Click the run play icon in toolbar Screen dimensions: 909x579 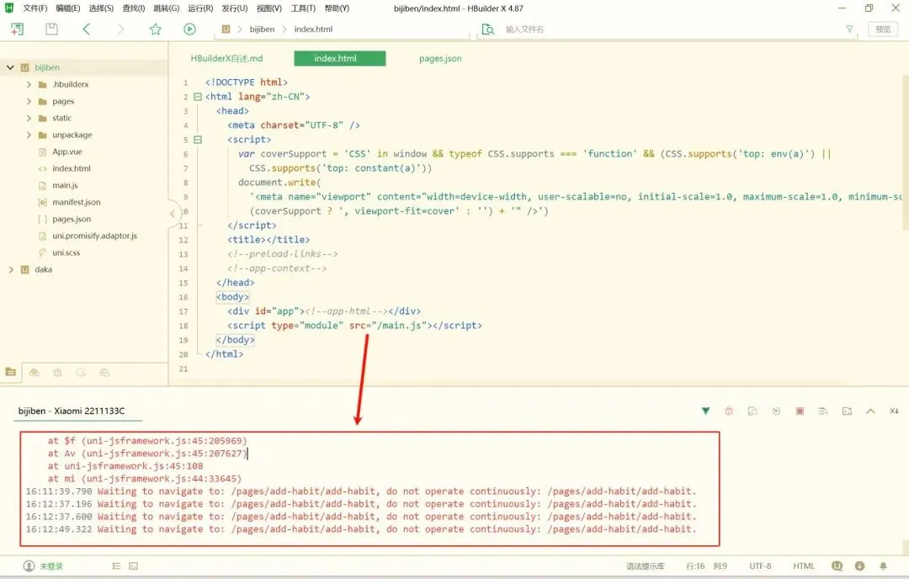pyautogui.click(x=189, y=29)
